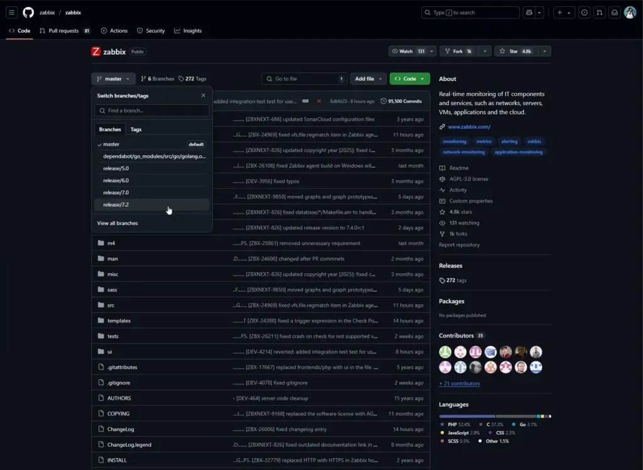This screenshot has width=643, height=470.
Task: Click the first contributor avatar
Action: click(x=445, y=352)
